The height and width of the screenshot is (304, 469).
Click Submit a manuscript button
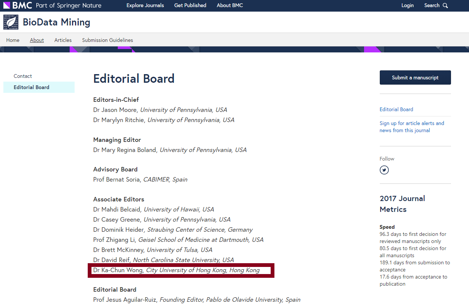pos(415,77)
